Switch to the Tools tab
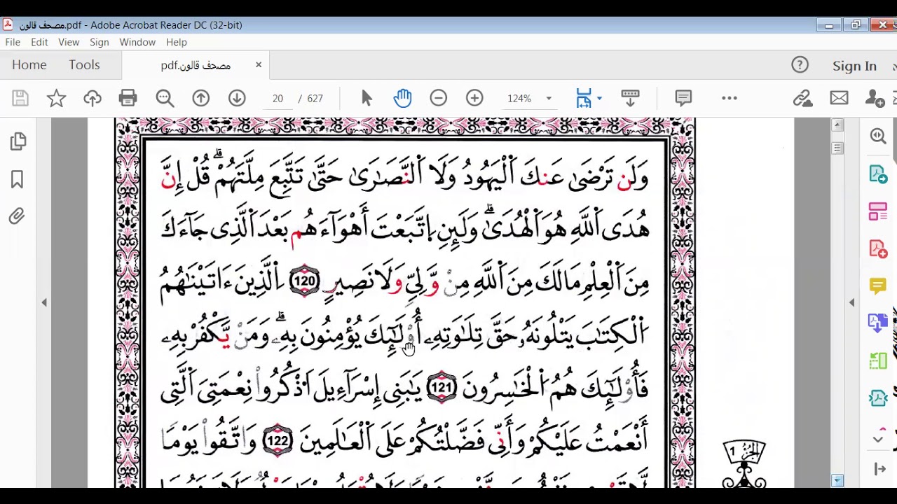 (84, 65)
